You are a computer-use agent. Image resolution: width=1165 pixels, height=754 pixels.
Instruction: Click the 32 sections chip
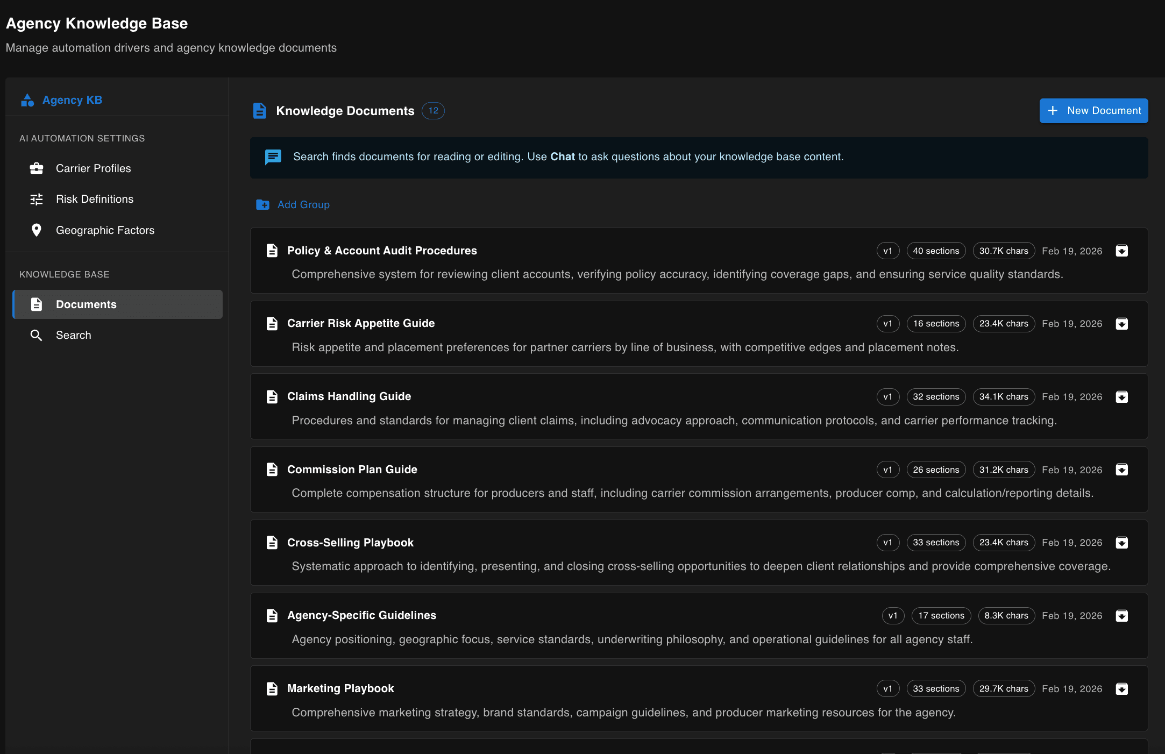pyautogui.click(x=936, y=397)
